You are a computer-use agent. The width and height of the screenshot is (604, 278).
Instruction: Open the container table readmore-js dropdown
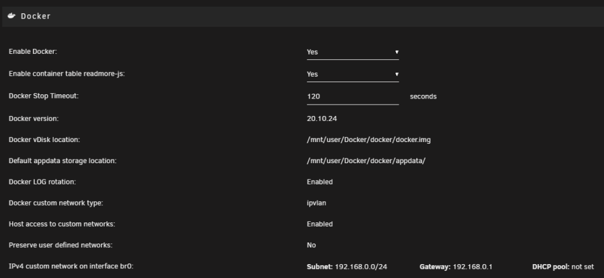click(x=353, y=74)
